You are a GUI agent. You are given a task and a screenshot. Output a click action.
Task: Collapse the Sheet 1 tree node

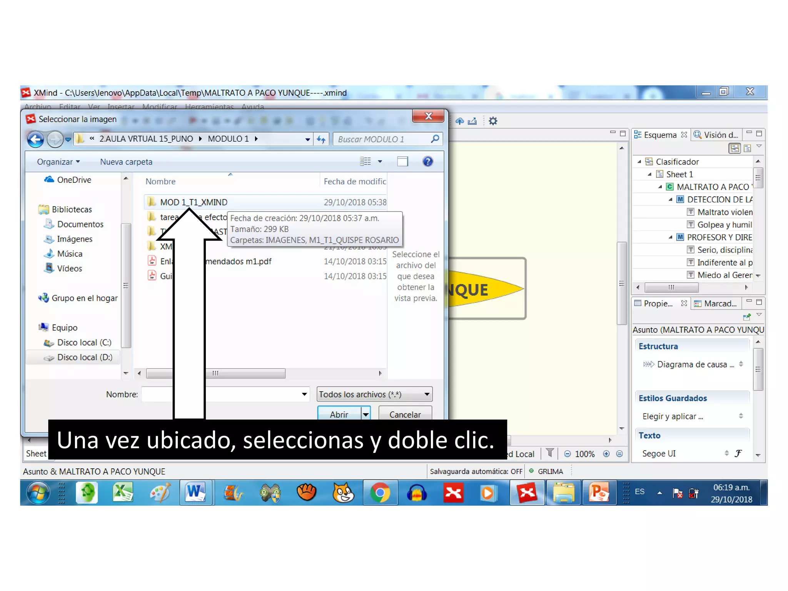point(649,174)
